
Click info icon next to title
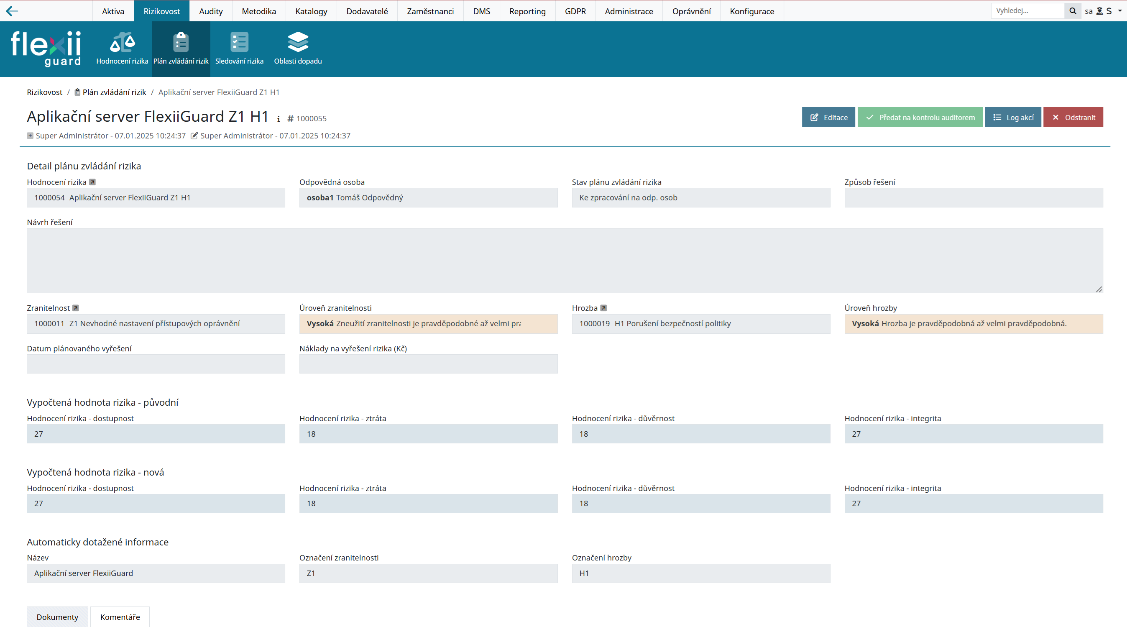(278, 118)
